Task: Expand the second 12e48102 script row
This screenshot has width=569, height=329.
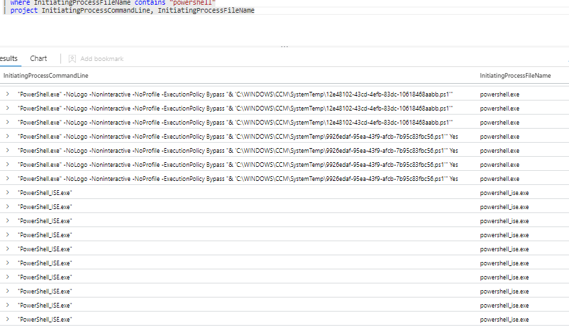Action: coord(7,109)
